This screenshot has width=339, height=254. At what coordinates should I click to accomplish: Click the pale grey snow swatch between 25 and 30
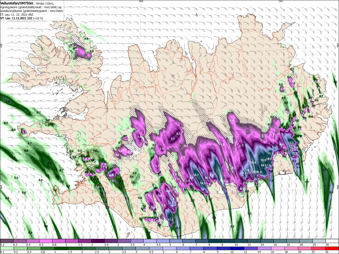click(x=319, y=241)
